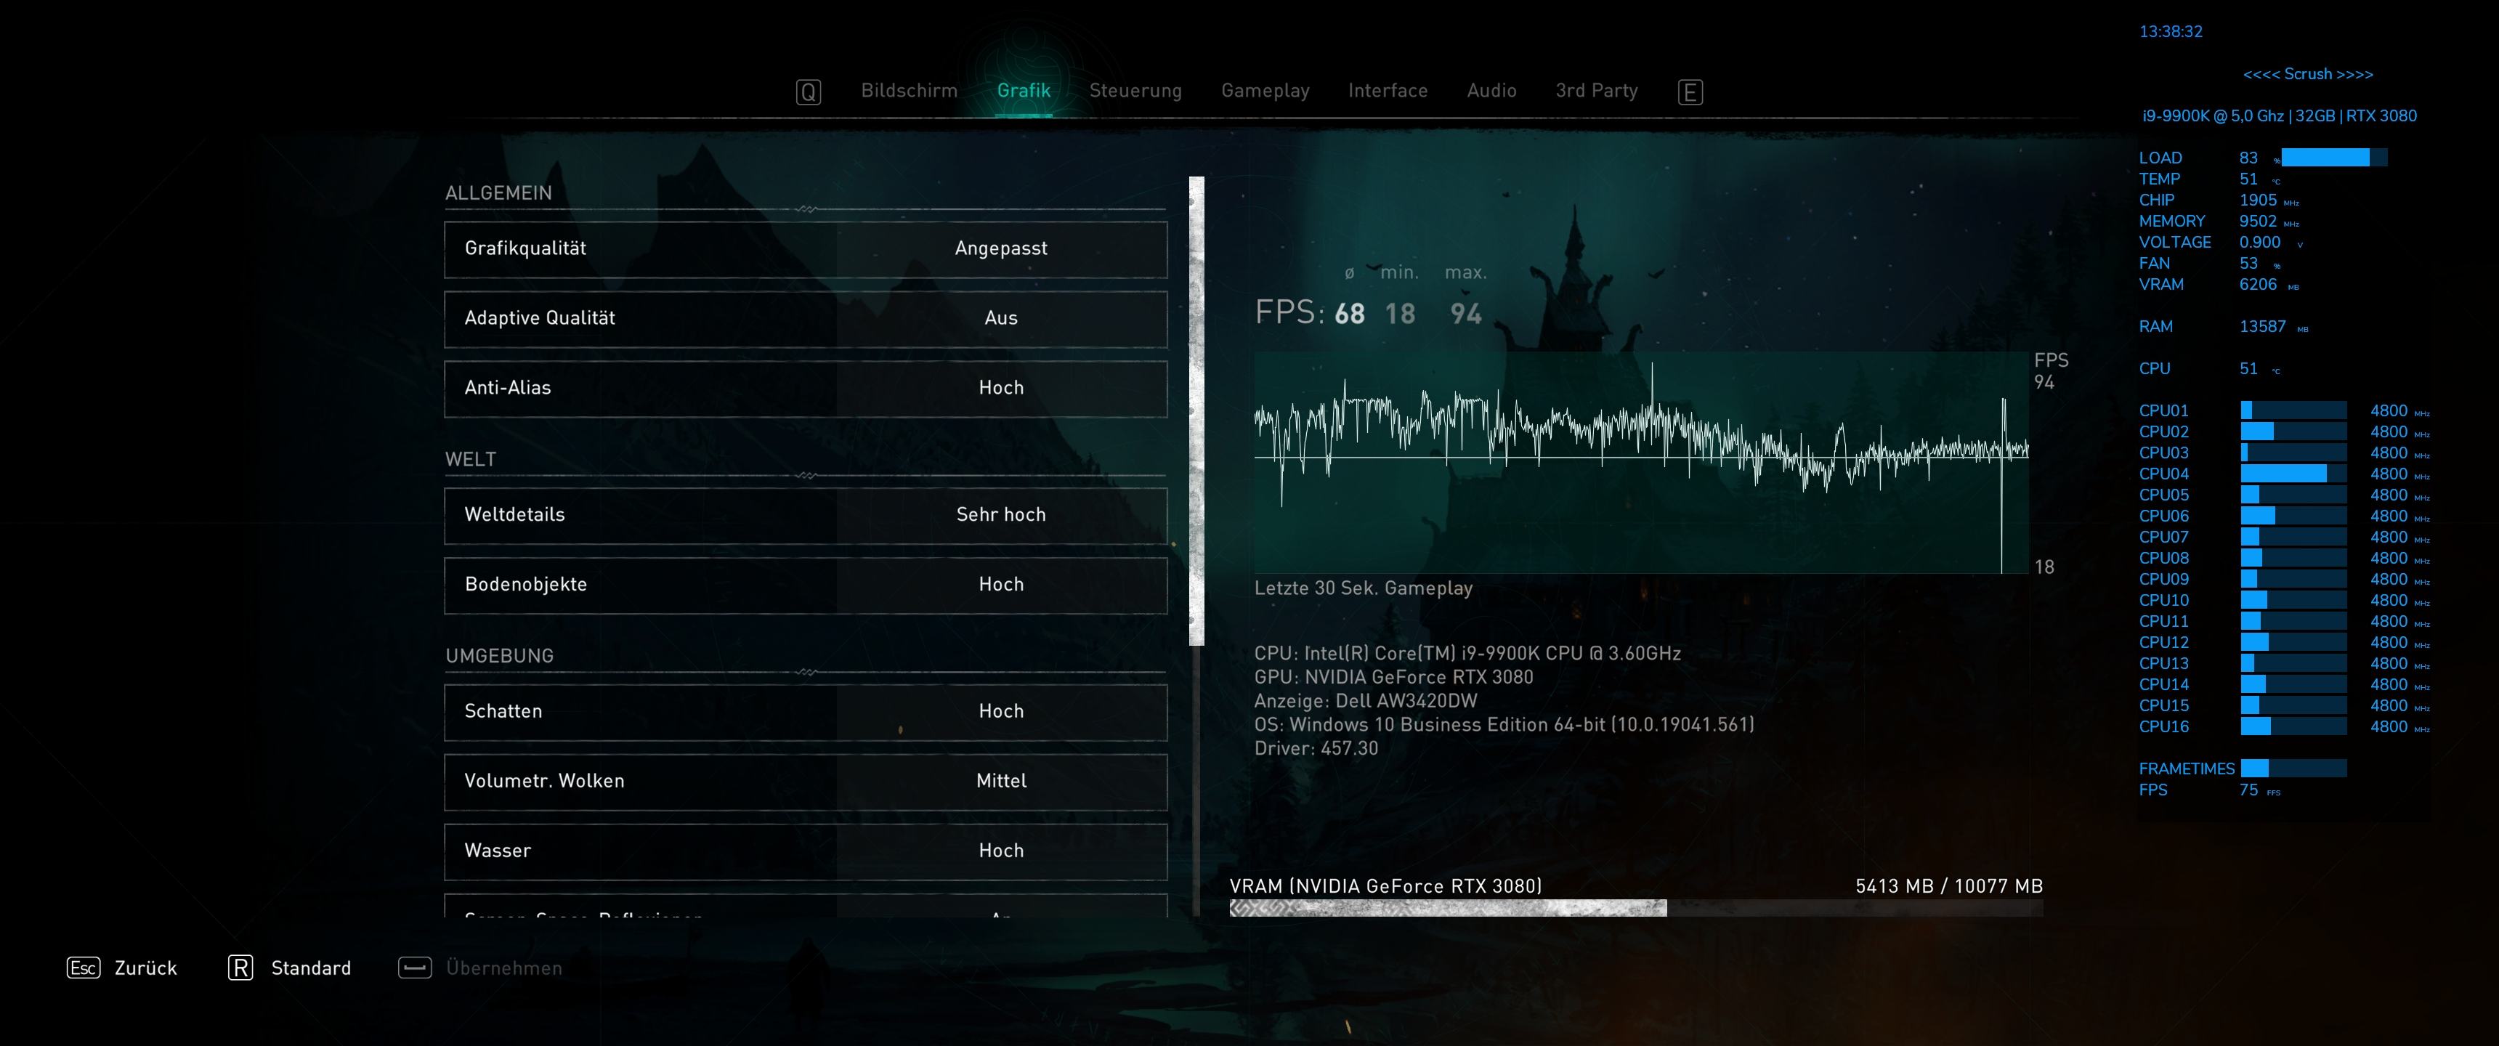
Task: Click the settings list scrollbar thumb
Action: [x=1196, y=410]
